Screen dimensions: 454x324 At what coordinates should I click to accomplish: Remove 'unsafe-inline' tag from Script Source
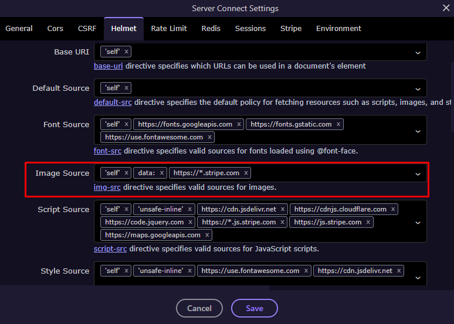pos(189,209)
